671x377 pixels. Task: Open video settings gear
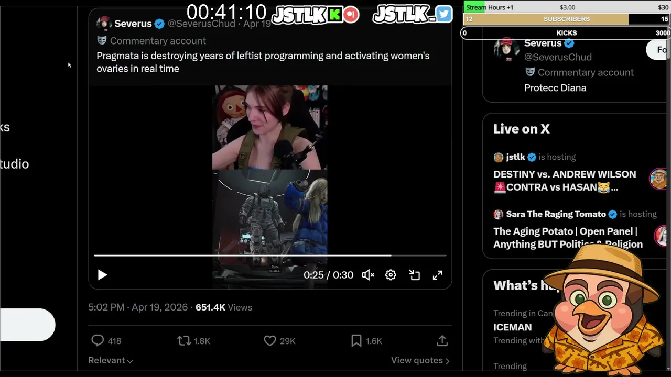point(391,275)
